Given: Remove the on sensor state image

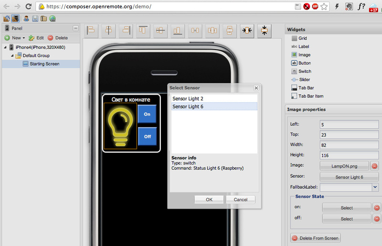Looking at the screenshot, I should 377,208.
